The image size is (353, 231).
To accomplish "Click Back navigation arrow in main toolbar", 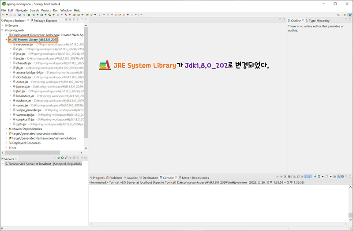I will click(124, 15).
